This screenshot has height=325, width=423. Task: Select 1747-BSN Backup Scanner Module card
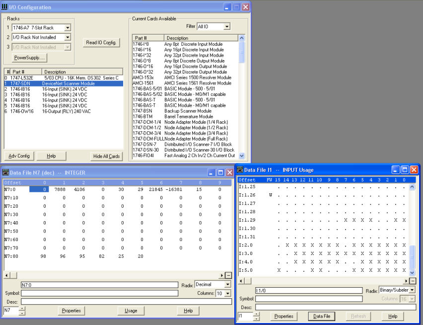pos(185,111)
